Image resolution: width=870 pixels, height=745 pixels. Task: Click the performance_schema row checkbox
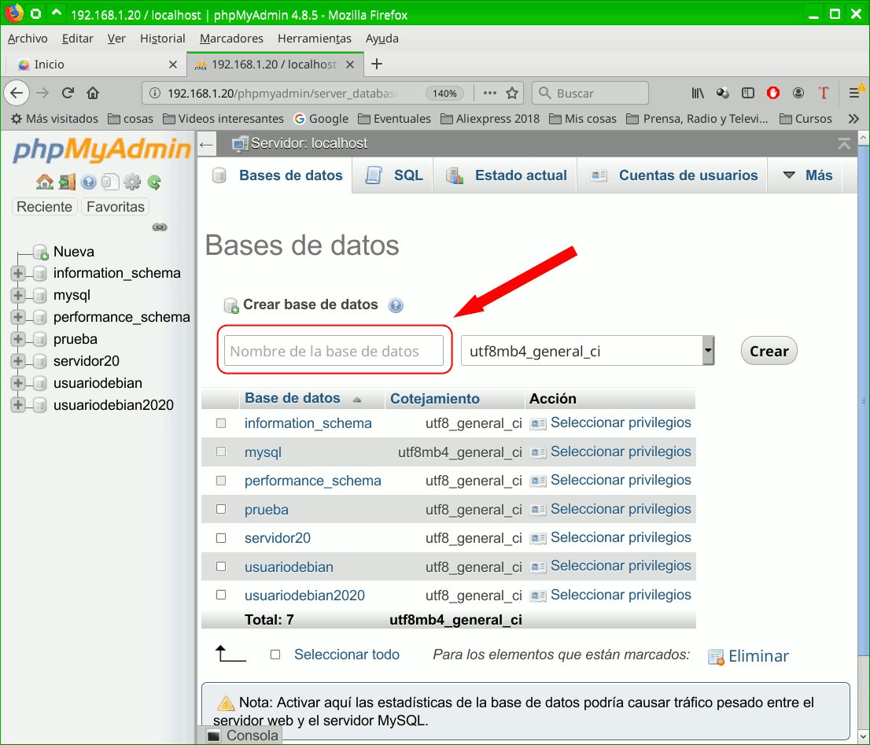coord(221,481)
